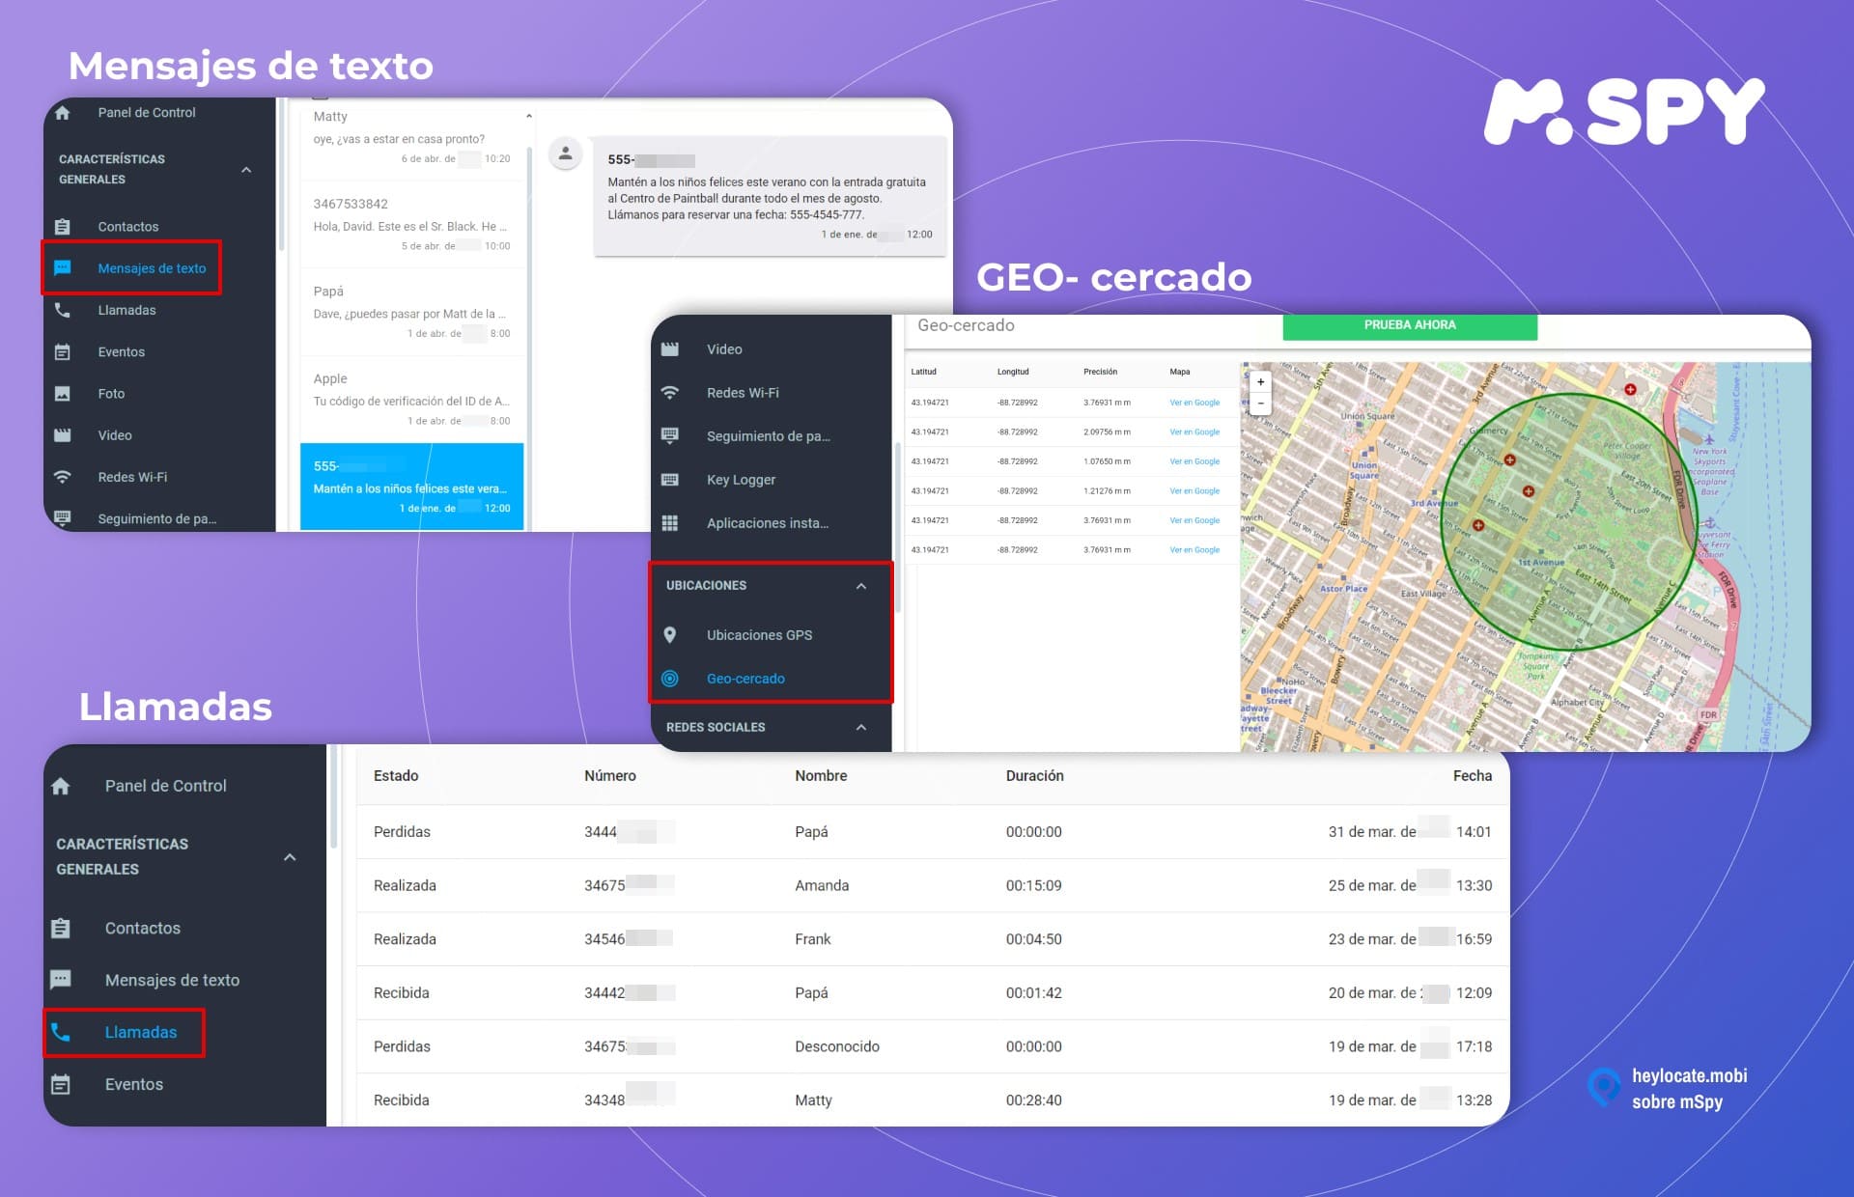Click the grid icon beside Aplicaciones insta…
The height and width of the screenshot is (1197, 1854).
click(x=670, y=523)
